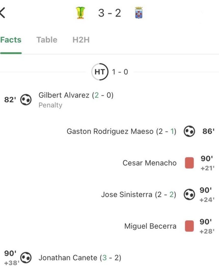Tap the 90+24' goal ball icon
The height and width of the screenshot is (274, 219).
tap(189, 195)
